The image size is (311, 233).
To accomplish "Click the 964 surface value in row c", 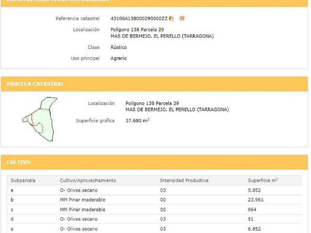I will [252, 210].
